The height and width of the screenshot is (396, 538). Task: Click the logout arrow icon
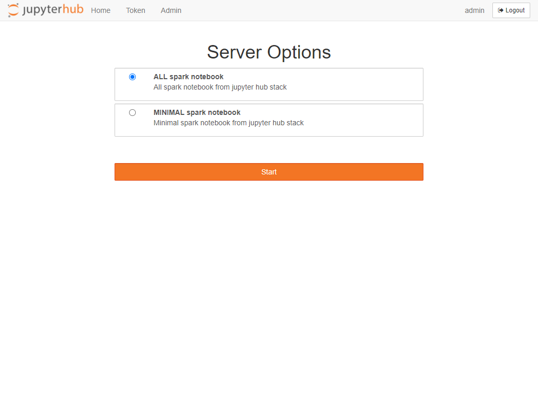click(501, 10)
